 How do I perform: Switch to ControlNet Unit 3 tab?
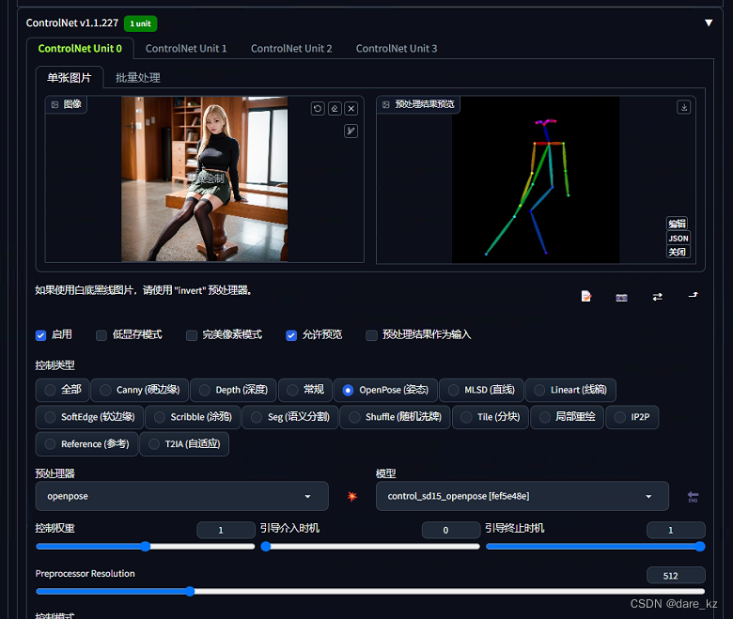(x=397, y=49)
